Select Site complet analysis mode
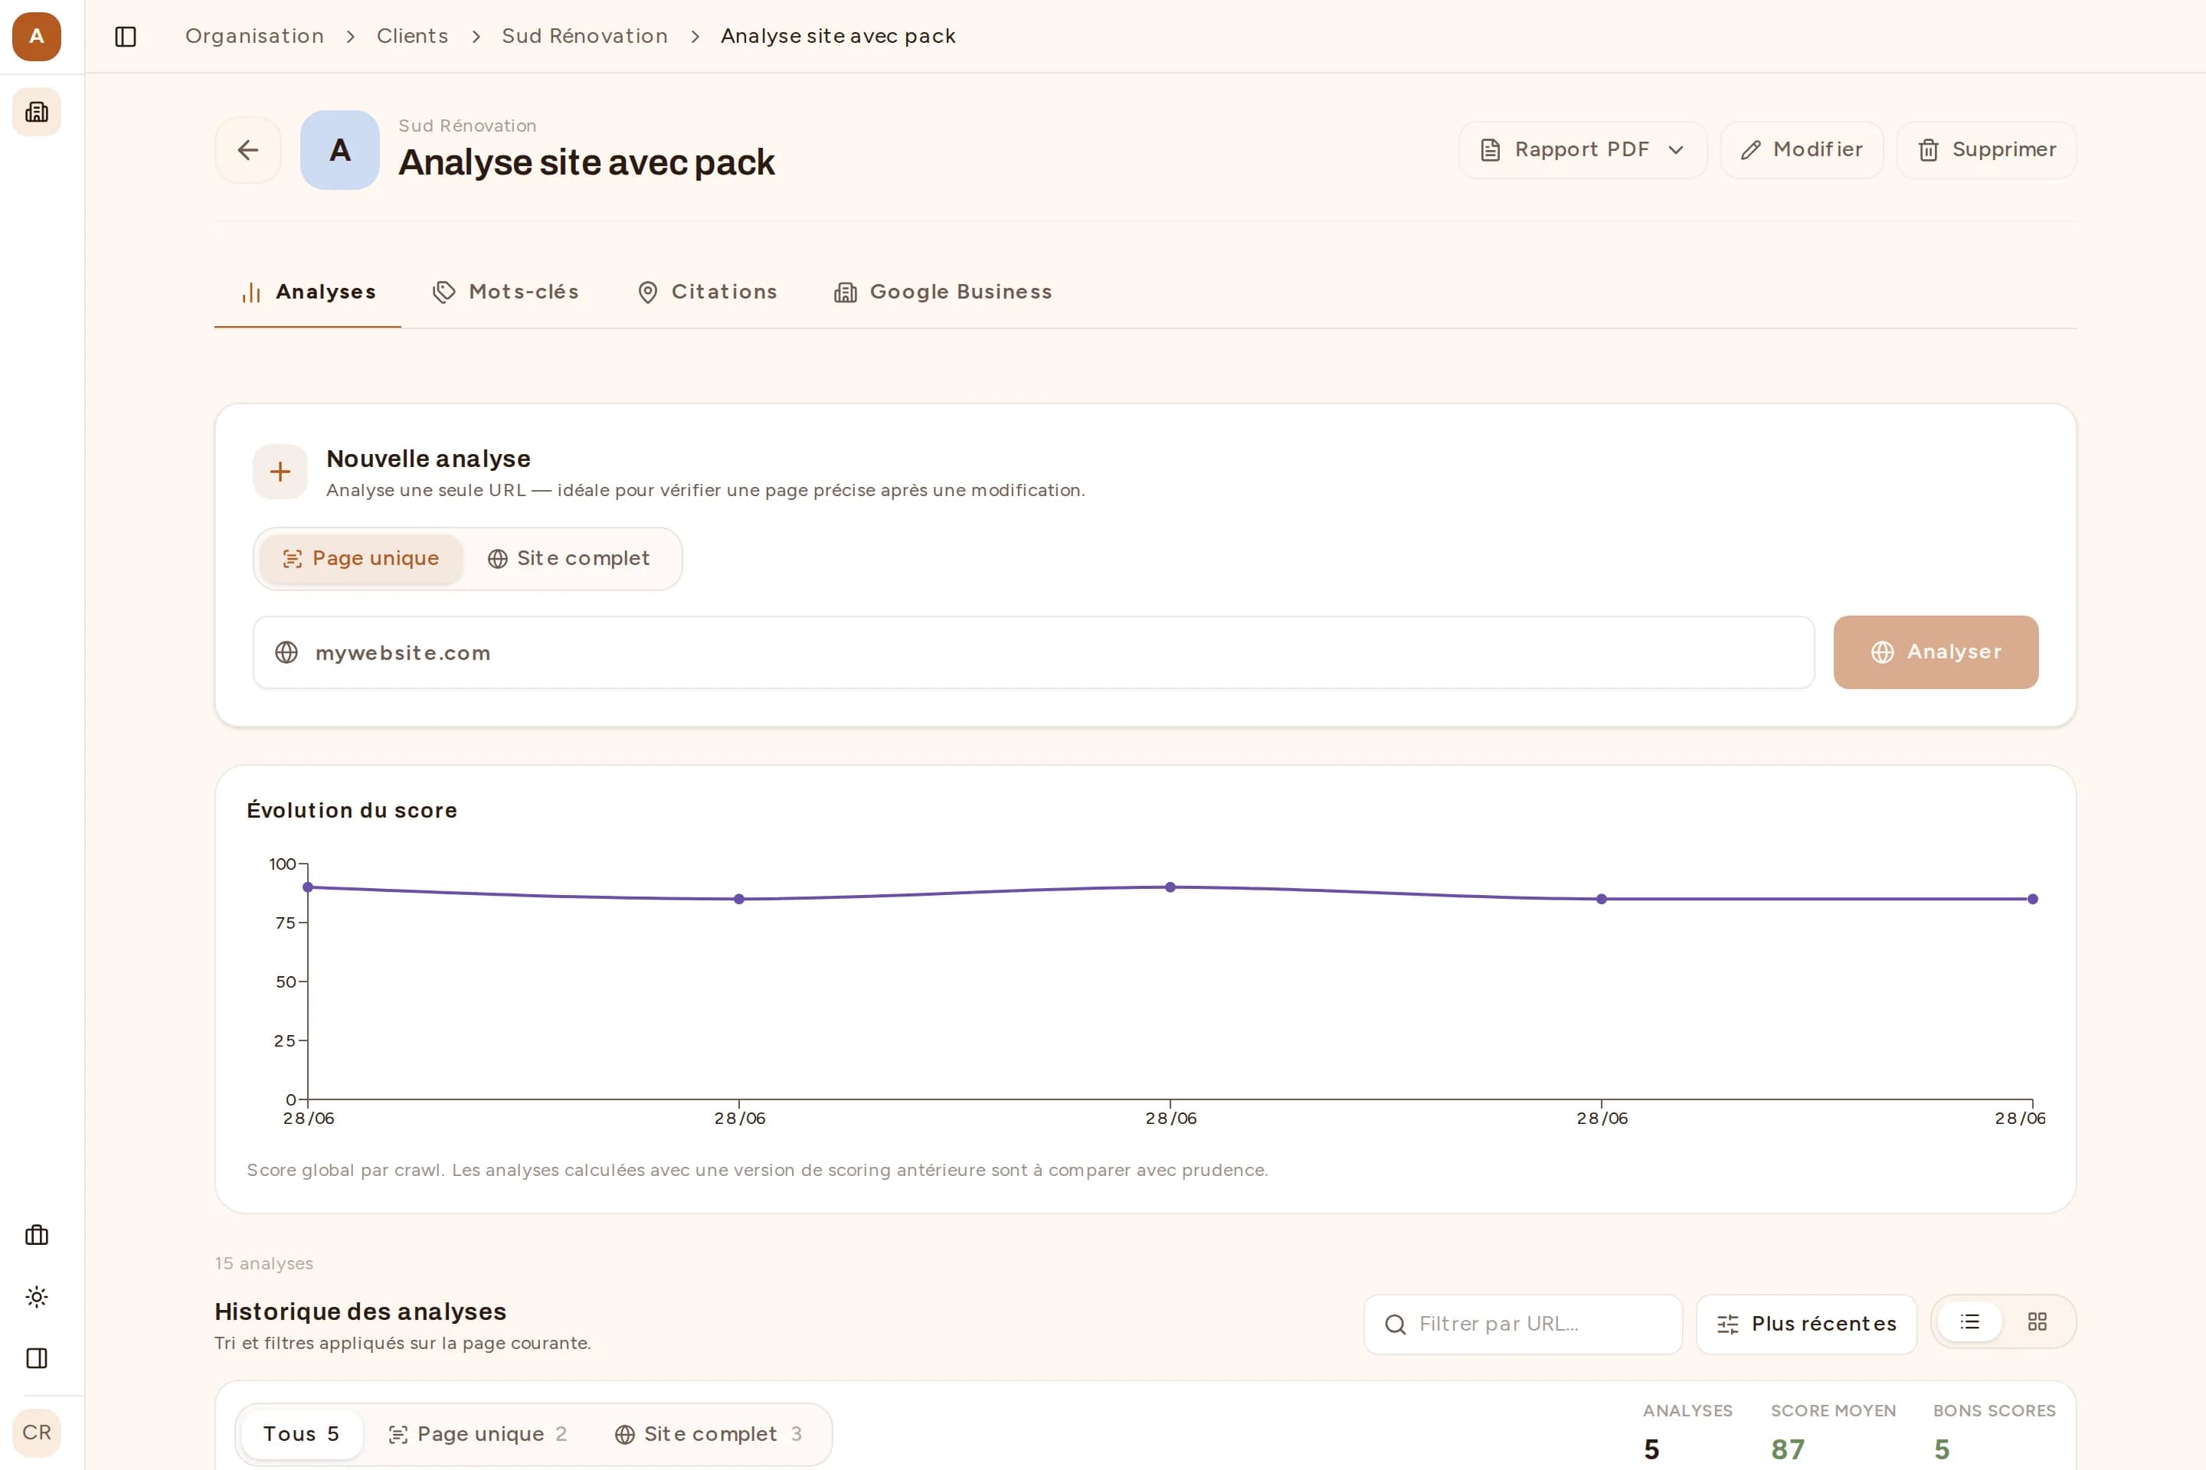The image size is (2206, 1470). [x=569, y=559]
